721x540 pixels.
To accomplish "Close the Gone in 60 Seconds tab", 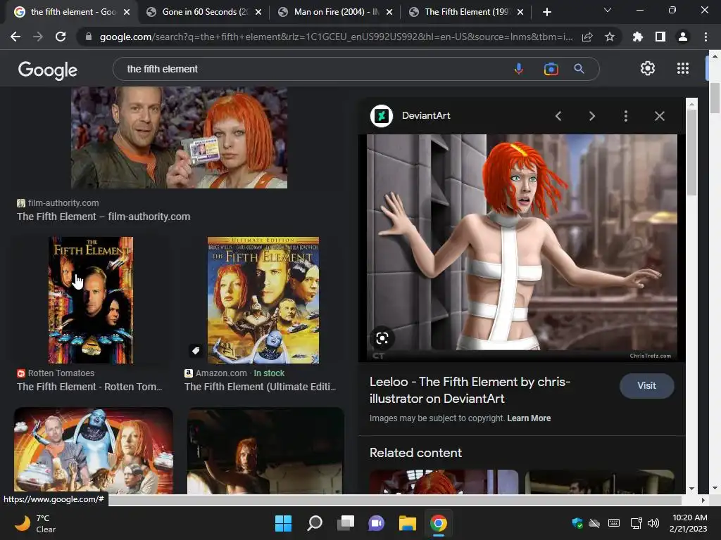I will pyautogui.click(x=258, y=12).
